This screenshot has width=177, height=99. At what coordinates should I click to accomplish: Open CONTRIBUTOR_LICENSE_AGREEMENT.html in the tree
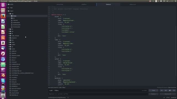pyautogui.click(x=22, y=73)
